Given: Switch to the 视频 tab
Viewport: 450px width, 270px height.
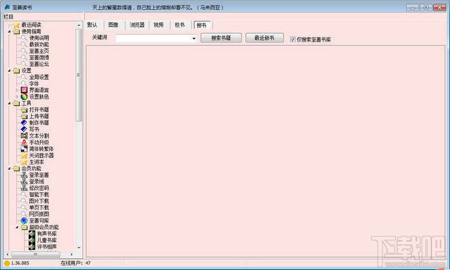Looking at the screenshot, I should coord(159,25).
